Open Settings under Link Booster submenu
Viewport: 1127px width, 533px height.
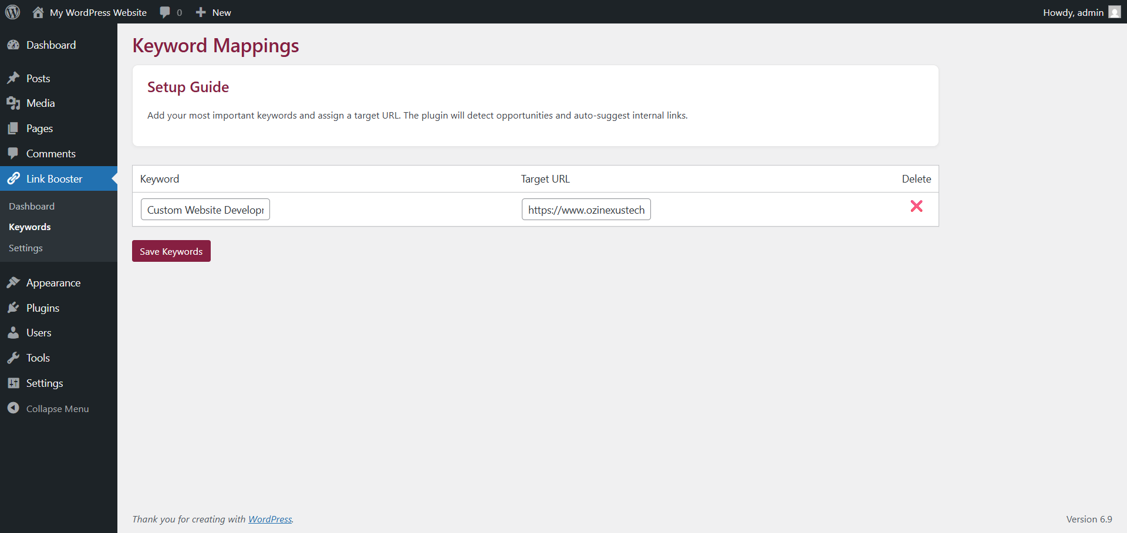coord(25,248)
